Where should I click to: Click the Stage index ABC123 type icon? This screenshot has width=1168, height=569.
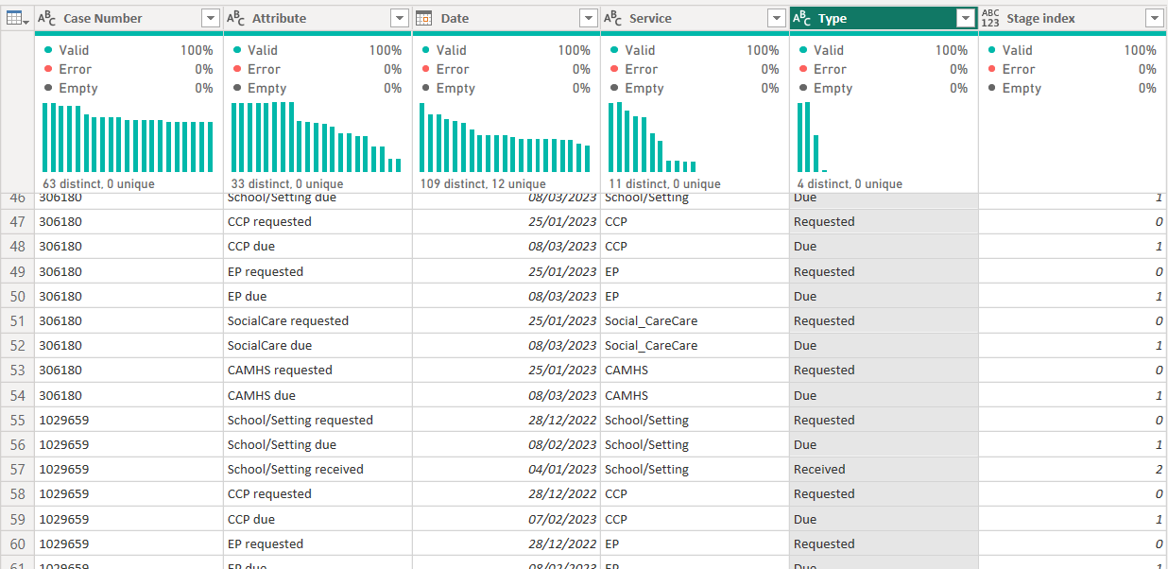tap(990, 18)
